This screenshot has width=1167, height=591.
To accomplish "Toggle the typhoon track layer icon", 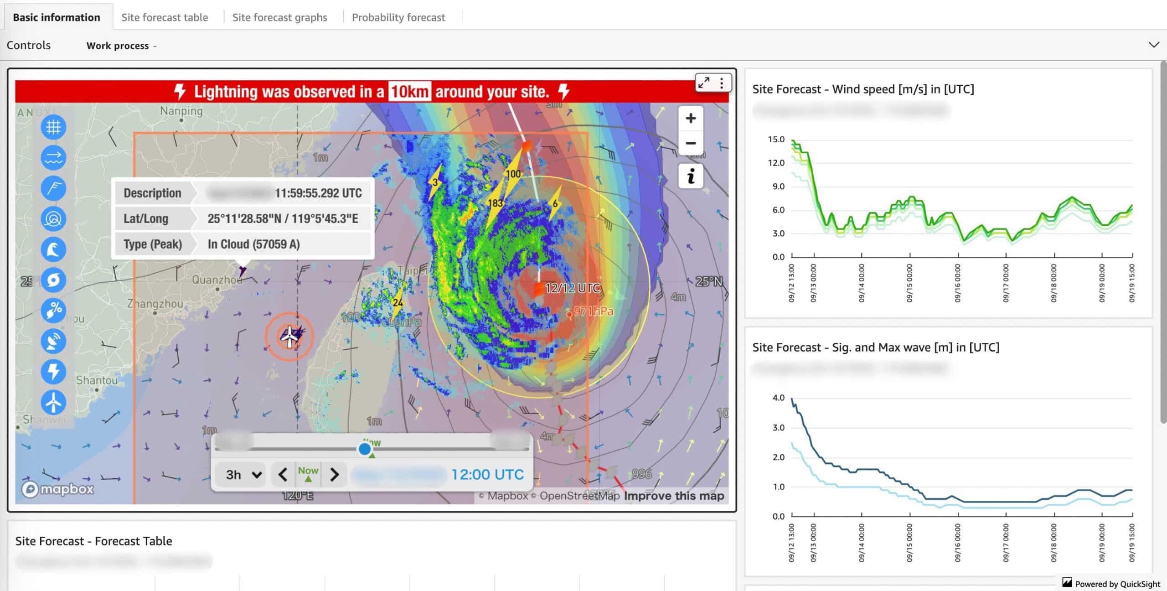I will [x=53, y=280].
